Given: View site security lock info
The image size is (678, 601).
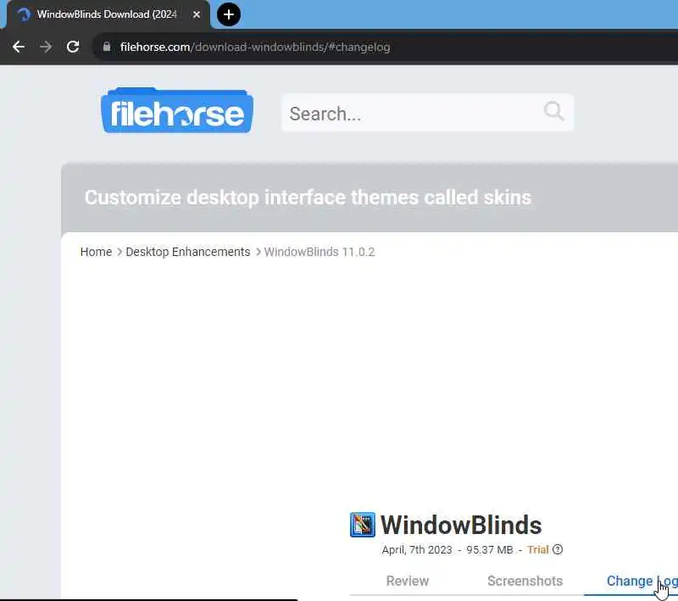Looking at the screenshot, I should (x=107, y=47).
